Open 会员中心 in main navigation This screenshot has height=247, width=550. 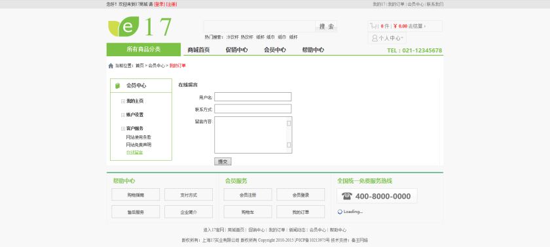click(275, 50)
